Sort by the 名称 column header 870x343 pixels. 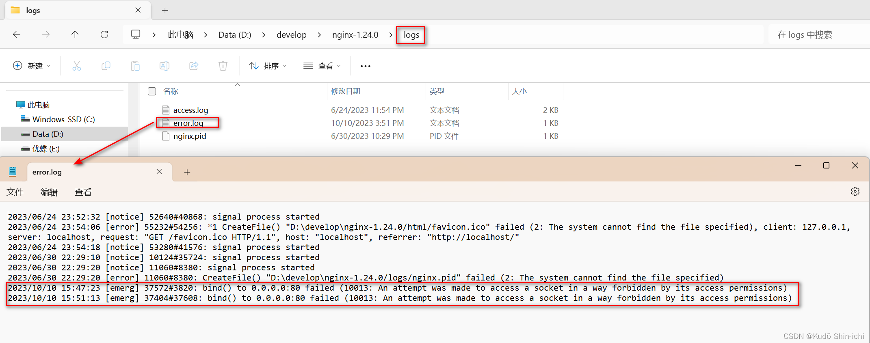coord(171,91)
